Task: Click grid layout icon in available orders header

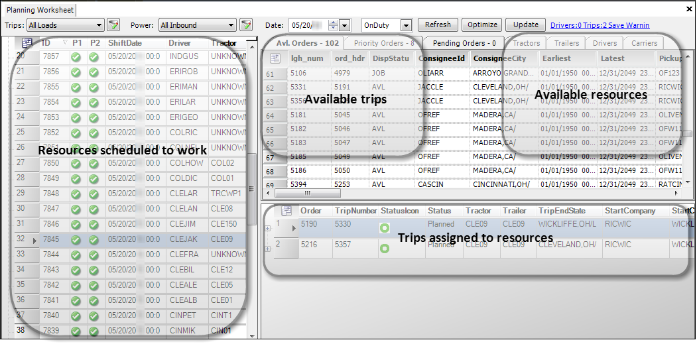Action: tap(275, 58)
